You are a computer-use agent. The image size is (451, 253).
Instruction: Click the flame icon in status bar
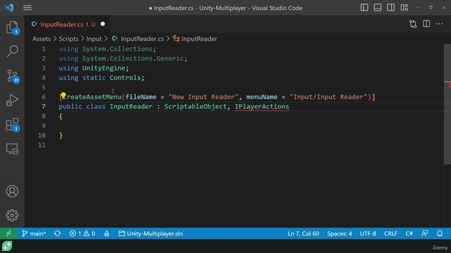coord(106,233)
